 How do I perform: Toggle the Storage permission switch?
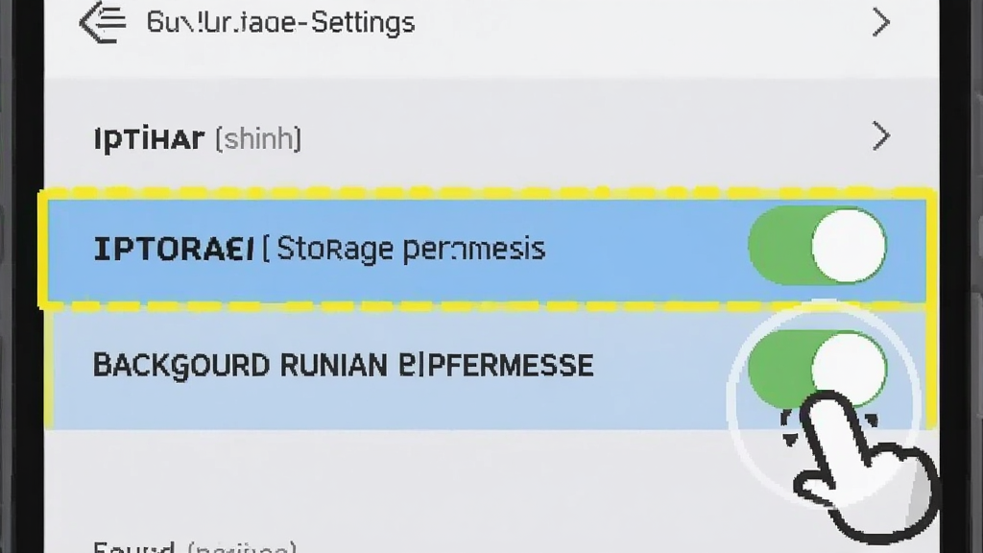point(817,246)
